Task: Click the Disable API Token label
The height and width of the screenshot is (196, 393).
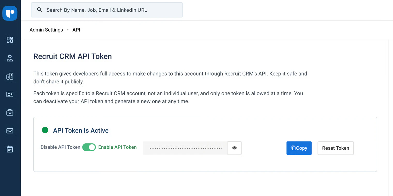Action: coord(61,147)
